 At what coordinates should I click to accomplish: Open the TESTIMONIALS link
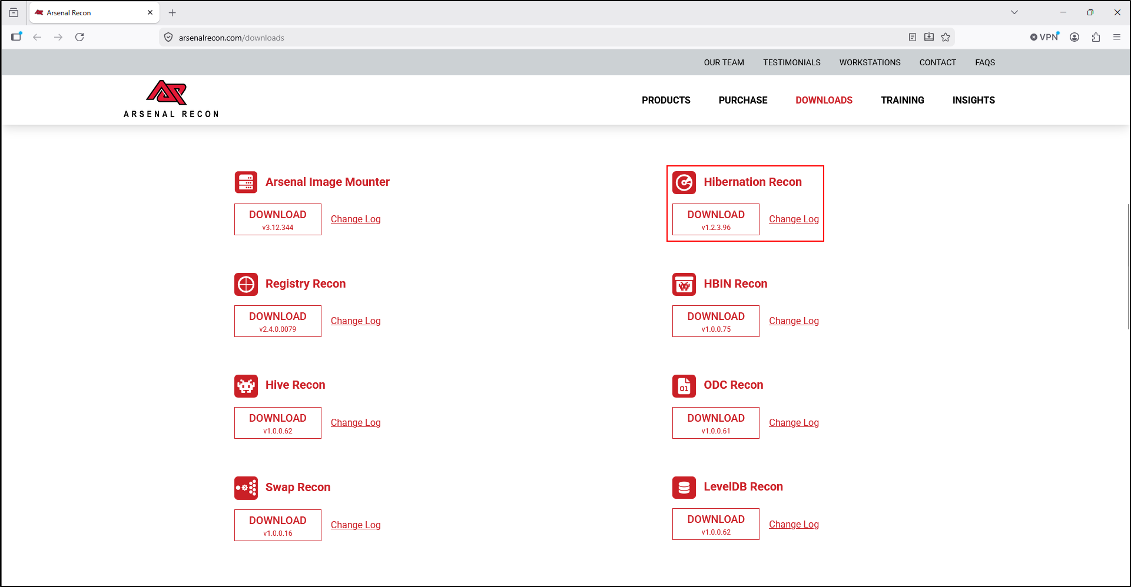792,62
